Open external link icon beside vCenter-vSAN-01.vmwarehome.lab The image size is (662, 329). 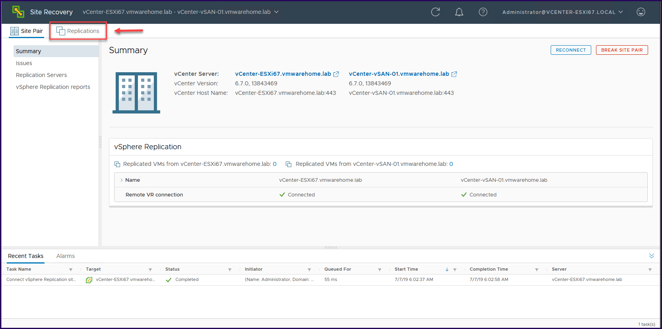coord(454,74)
